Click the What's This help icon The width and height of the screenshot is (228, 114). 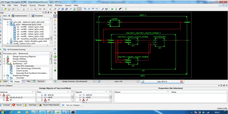pos(106,9)
